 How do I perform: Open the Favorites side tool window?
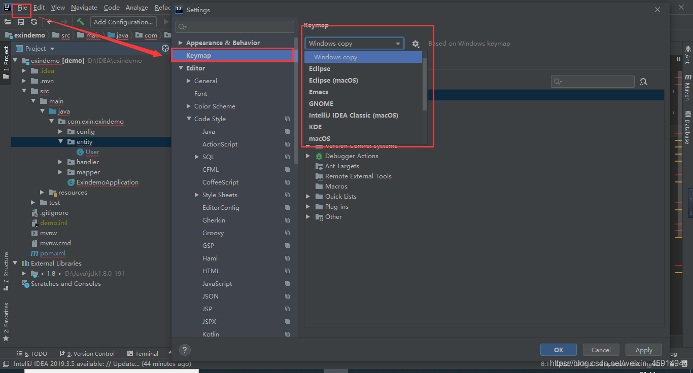point(6,322)
